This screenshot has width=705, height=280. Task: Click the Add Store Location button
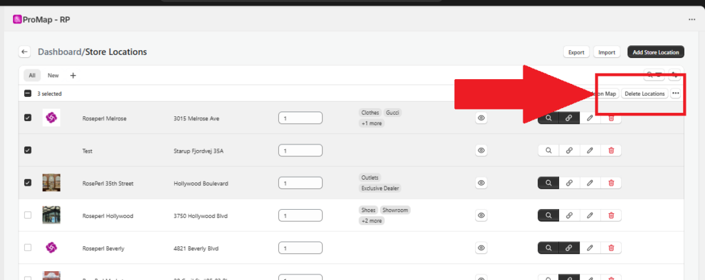[655, 52]
